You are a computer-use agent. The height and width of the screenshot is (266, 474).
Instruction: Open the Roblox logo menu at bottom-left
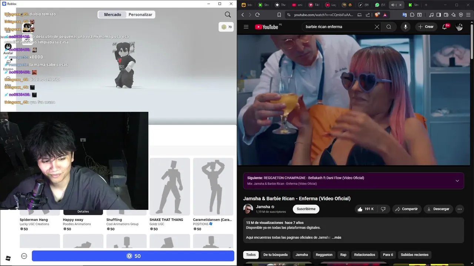coord(8,258)
